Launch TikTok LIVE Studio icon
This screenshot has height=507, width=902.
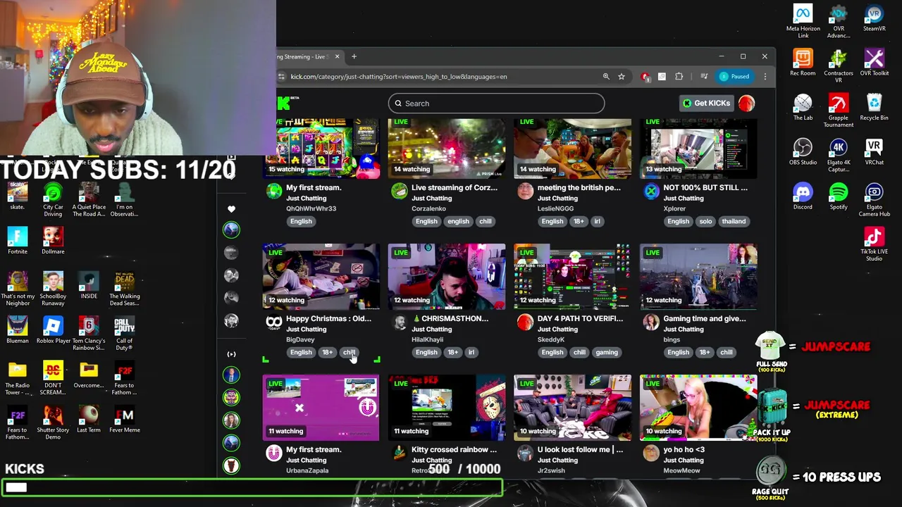pos(874,244)
